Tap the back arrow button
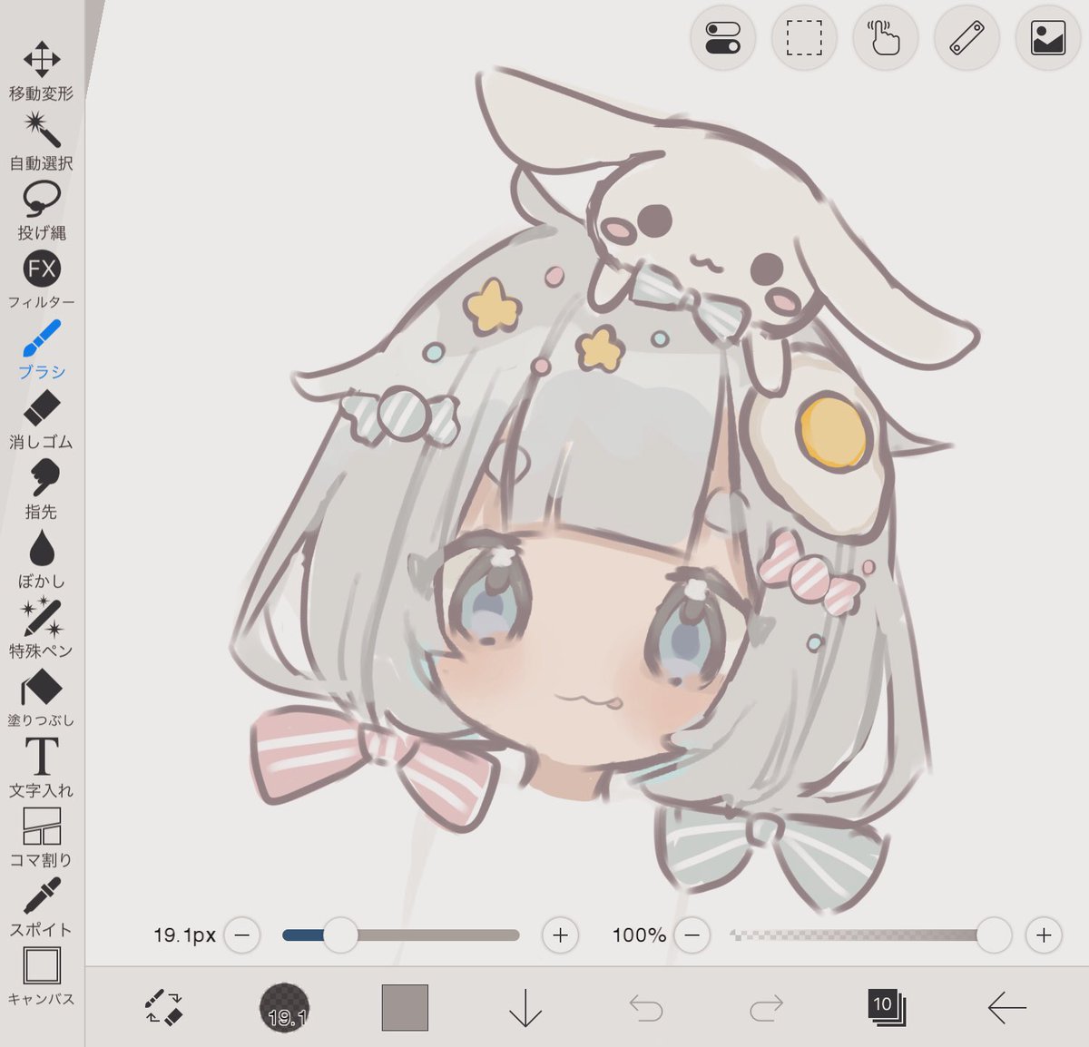Image resolution: width=1089 pixels, height=1047 pixels. 1007,1007
